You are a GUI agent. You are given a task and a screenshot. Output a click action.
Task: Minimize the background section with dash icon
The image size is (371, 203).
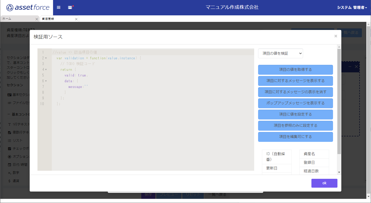[x=350, y=67]
